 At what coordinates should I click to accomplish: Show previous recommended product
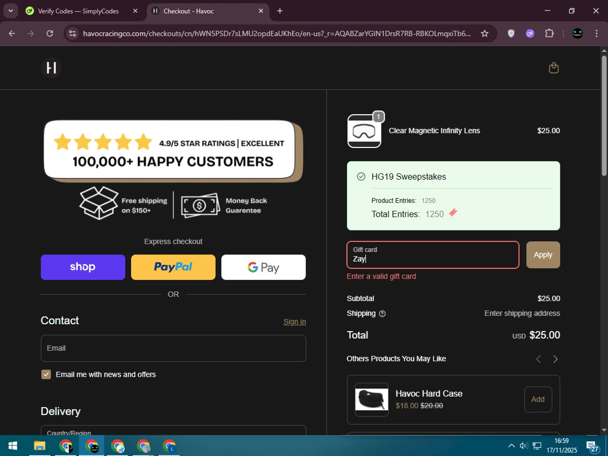click(x=538, y=359)
